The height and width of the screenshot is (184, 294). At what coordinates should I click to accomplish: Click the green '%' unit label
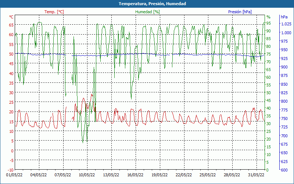click(x=269, y=17)
